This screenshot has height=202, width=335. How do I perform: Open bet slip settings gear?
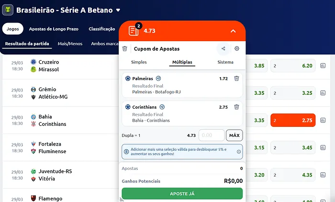tap(236, 48)
